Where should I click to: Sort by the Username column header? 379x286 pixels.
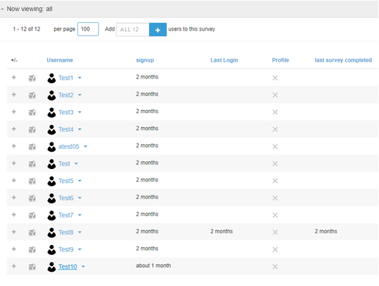[x=60, y=60]
